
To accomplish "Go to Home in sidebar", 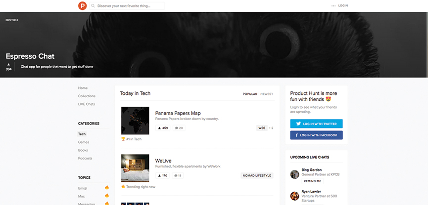I will coord(83,88).
